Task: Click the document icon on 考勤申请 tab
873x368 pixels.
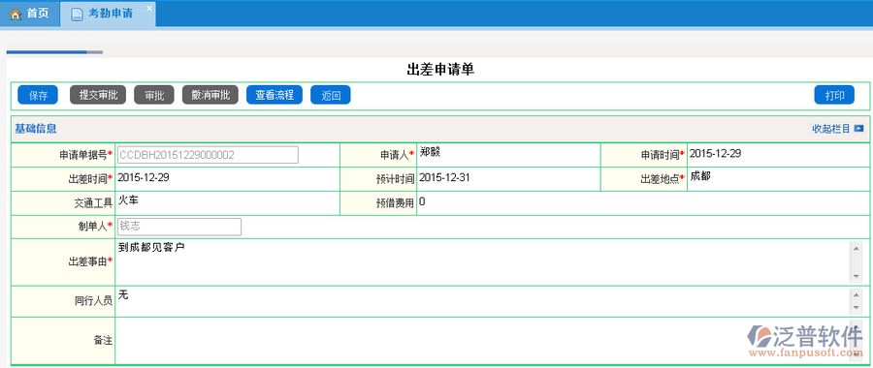Action: click(x=77, y=14)
